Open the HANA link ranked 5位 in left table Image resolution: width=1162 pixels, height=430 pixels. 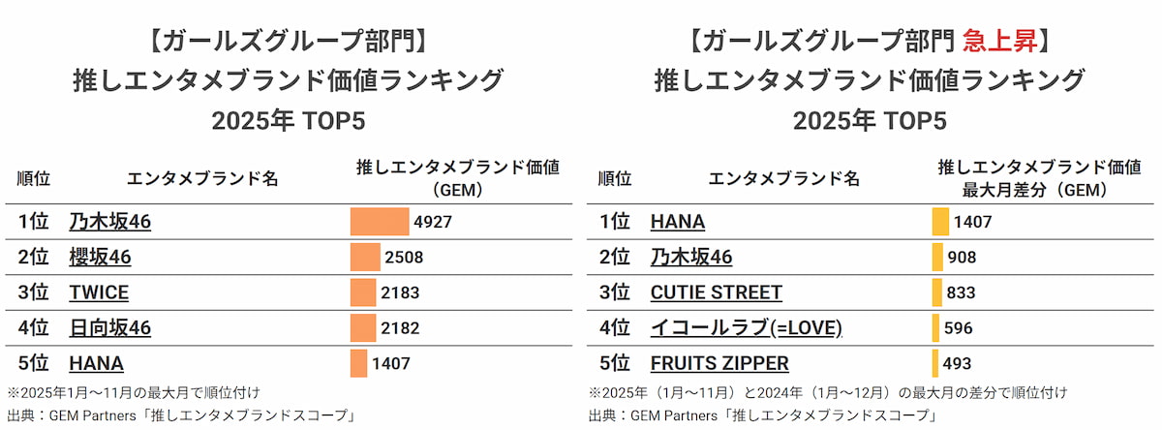click(x=96, y=364)
